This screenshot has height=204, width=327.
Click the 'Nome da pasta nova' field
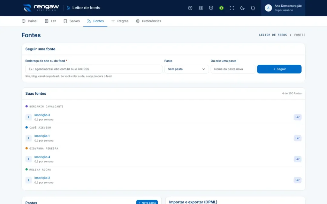[233, 69]
